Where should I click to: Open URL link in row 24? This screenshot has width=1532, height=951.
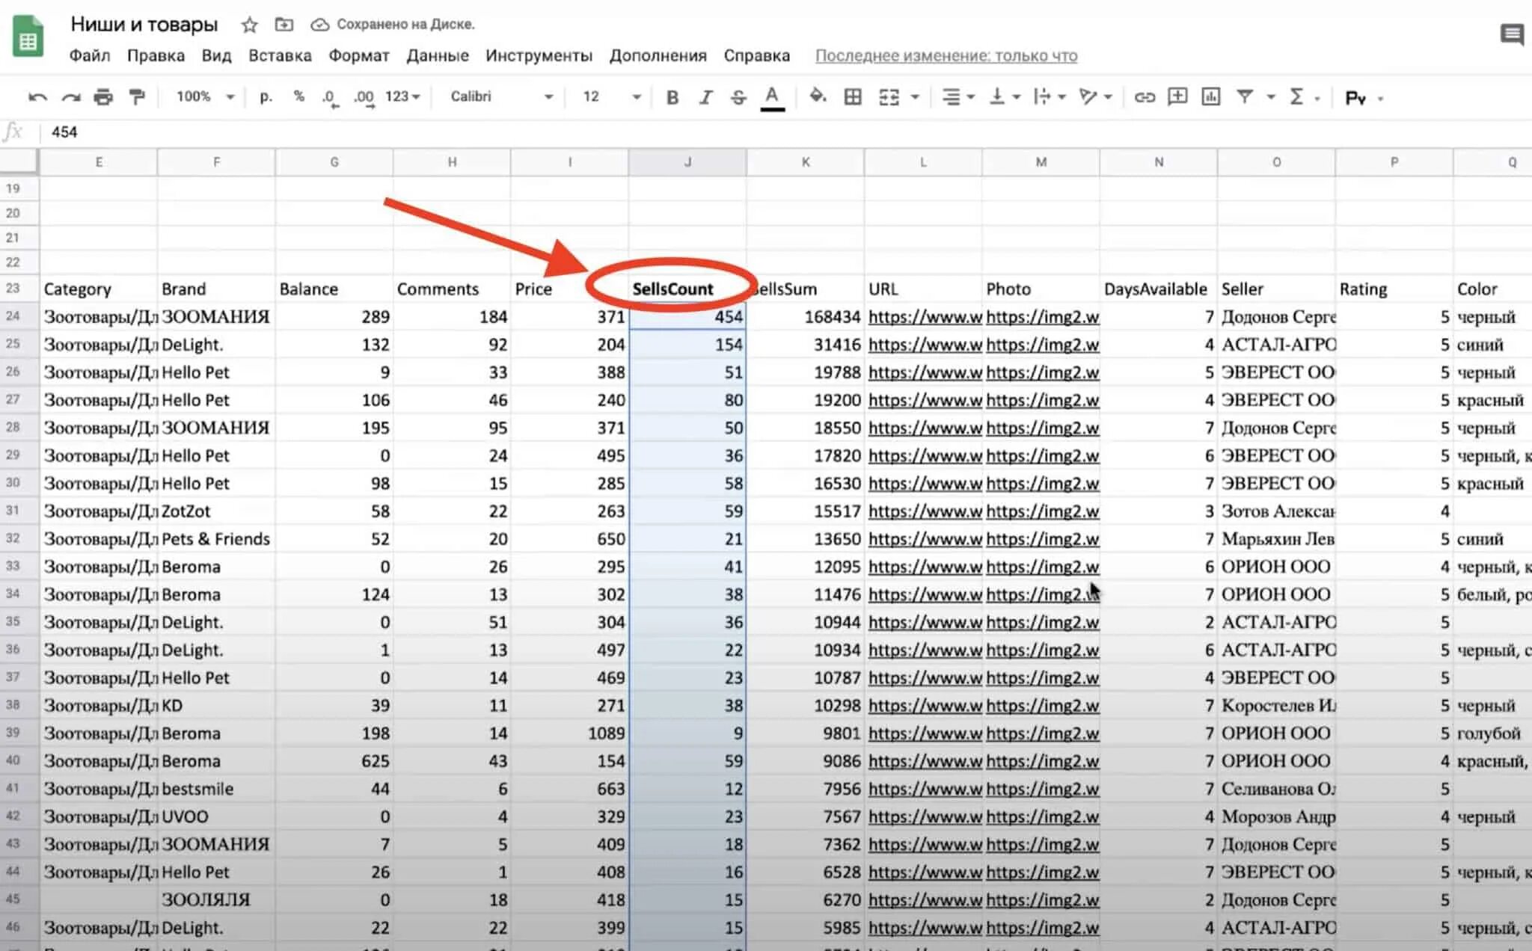coord(925,316)
